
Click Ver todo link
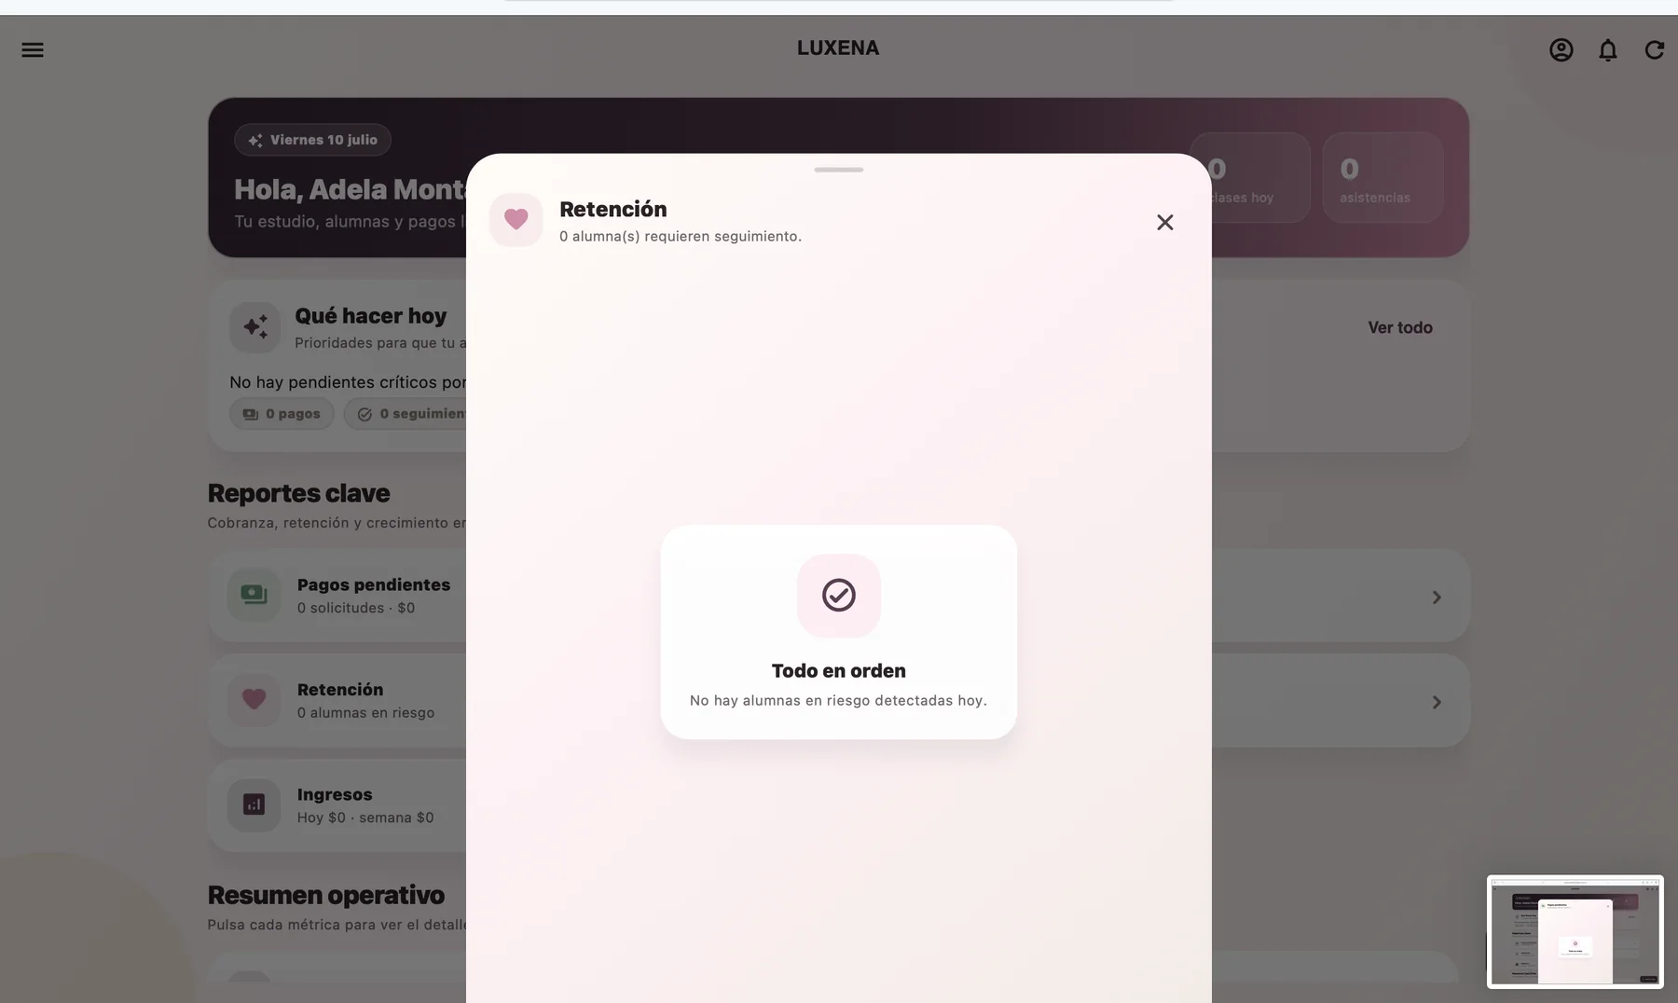coord(1400,327)
